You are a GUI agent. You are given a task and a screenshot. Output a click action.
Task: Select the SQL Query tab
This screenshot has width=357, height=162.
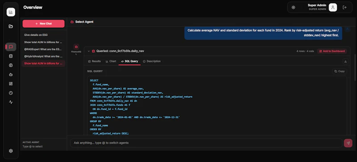coord(129,61)
